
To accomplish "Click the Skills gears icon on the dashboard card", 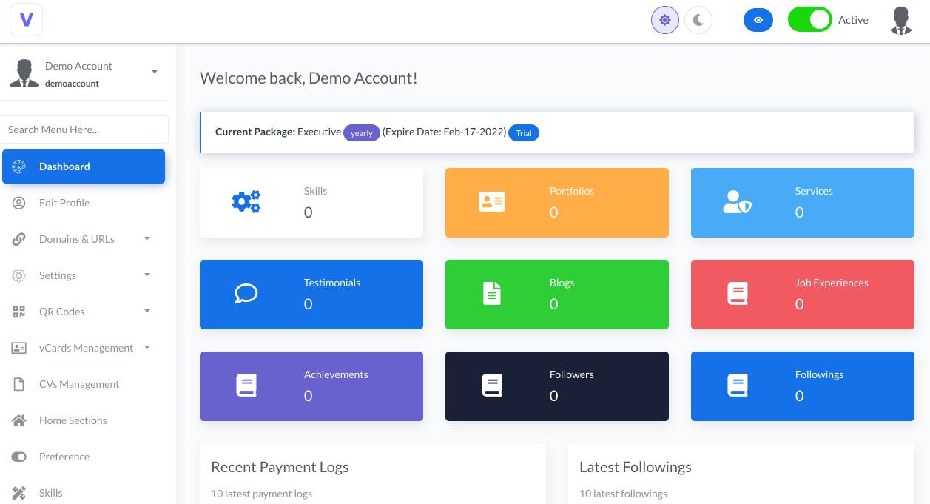I will 246,201.
